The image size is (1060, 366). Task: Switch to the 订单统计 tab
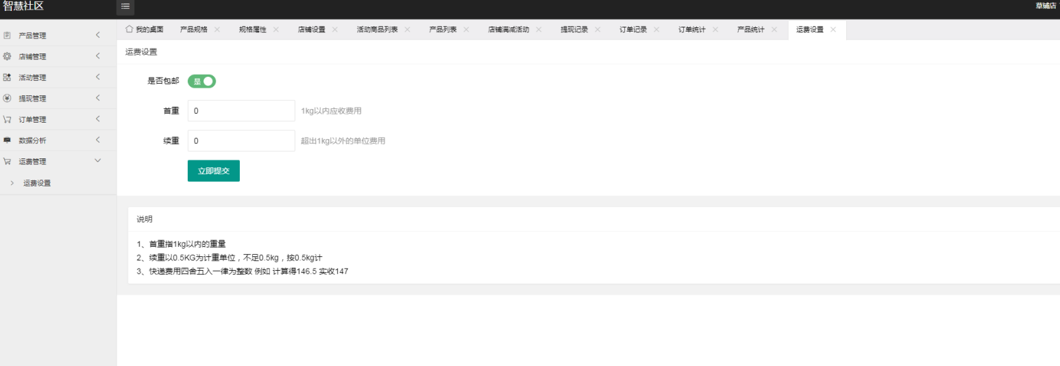[691, 30]
